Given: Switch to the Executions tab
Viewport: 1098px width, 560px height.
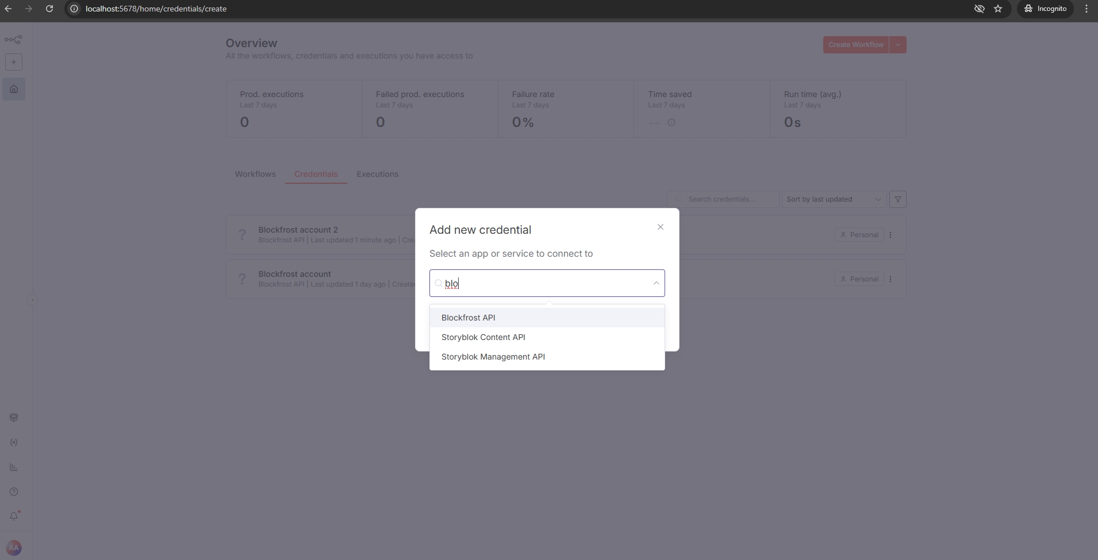Looking at the screenshot, I should [377, 174].
